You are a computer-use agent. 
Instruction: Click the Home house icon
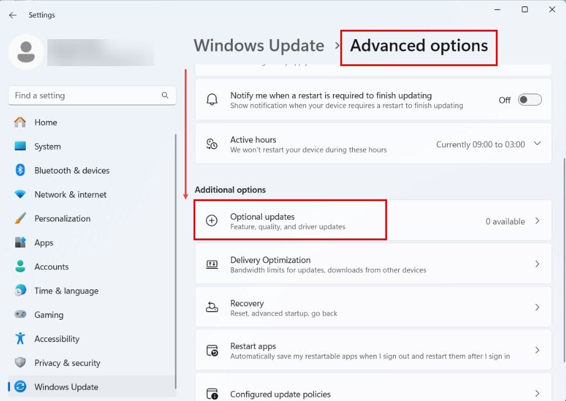coord(20,122)
